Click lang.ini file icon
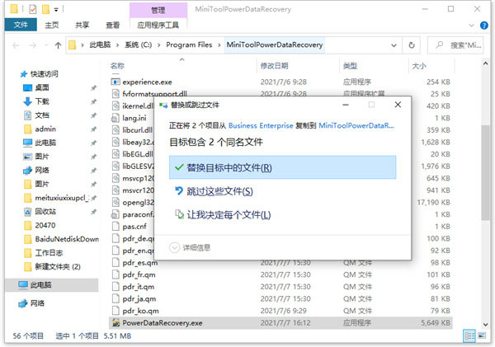Image resolution: width=495 pixels, height=347 pixels. pos(115,118)
